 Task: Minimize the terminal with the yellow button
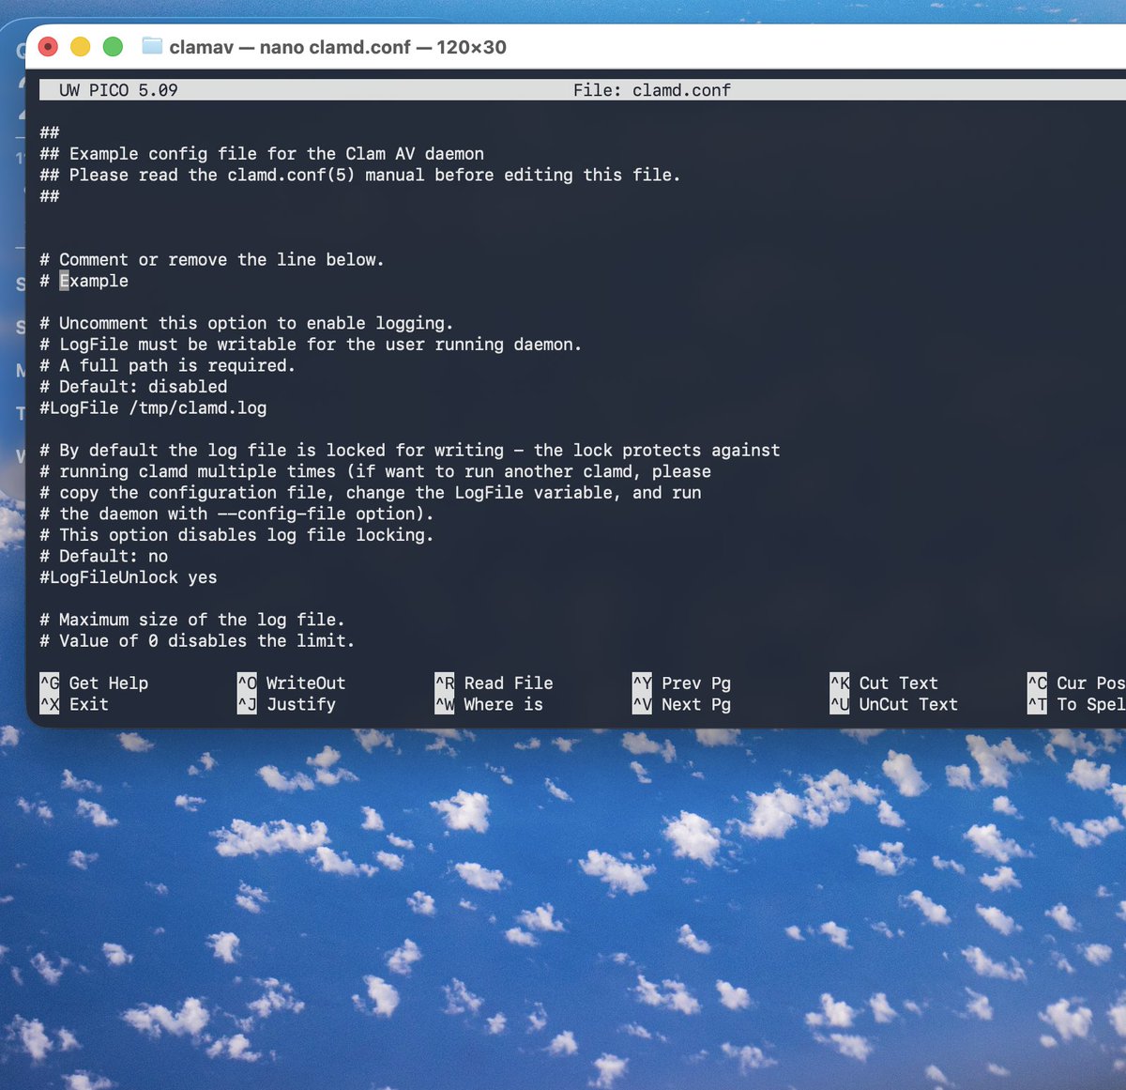(x=81, y=46)
